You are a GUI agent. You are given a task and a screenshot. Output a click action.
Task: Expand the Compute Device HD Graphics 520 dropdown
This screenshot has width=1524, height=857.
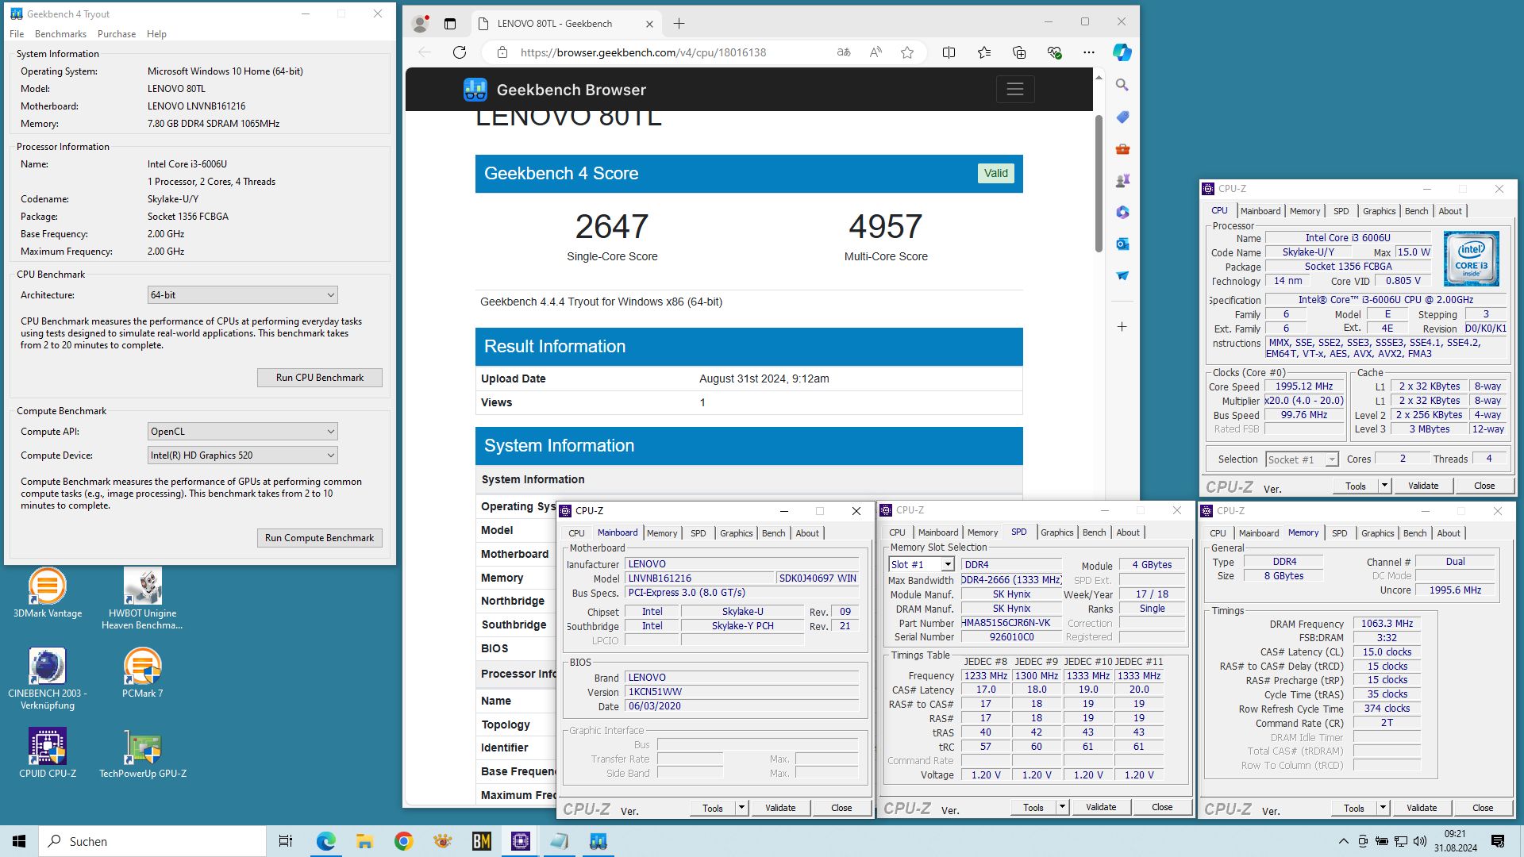coord(243,455)
